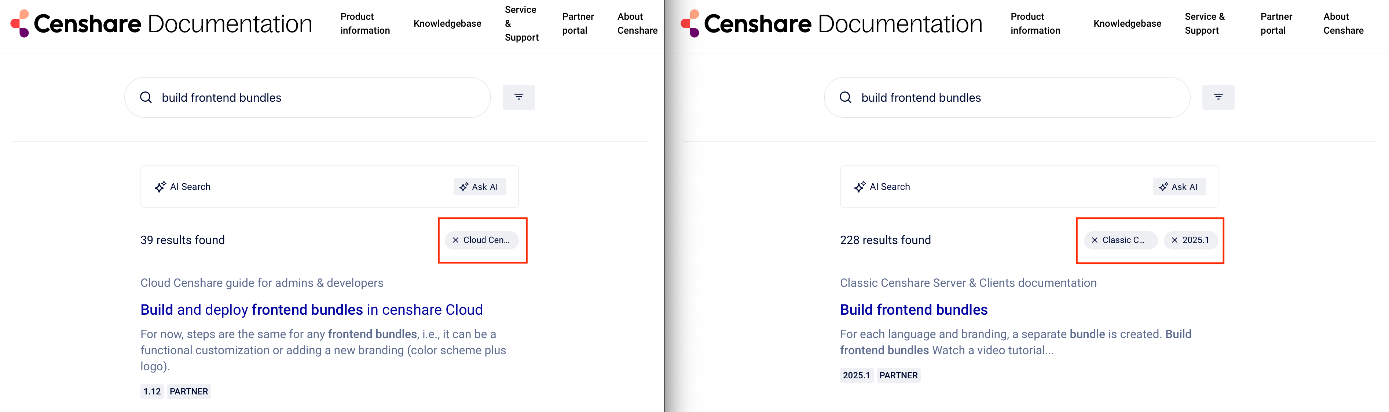
Task: Click the left AI Search sparkle icon
Action: coord(160,187)
